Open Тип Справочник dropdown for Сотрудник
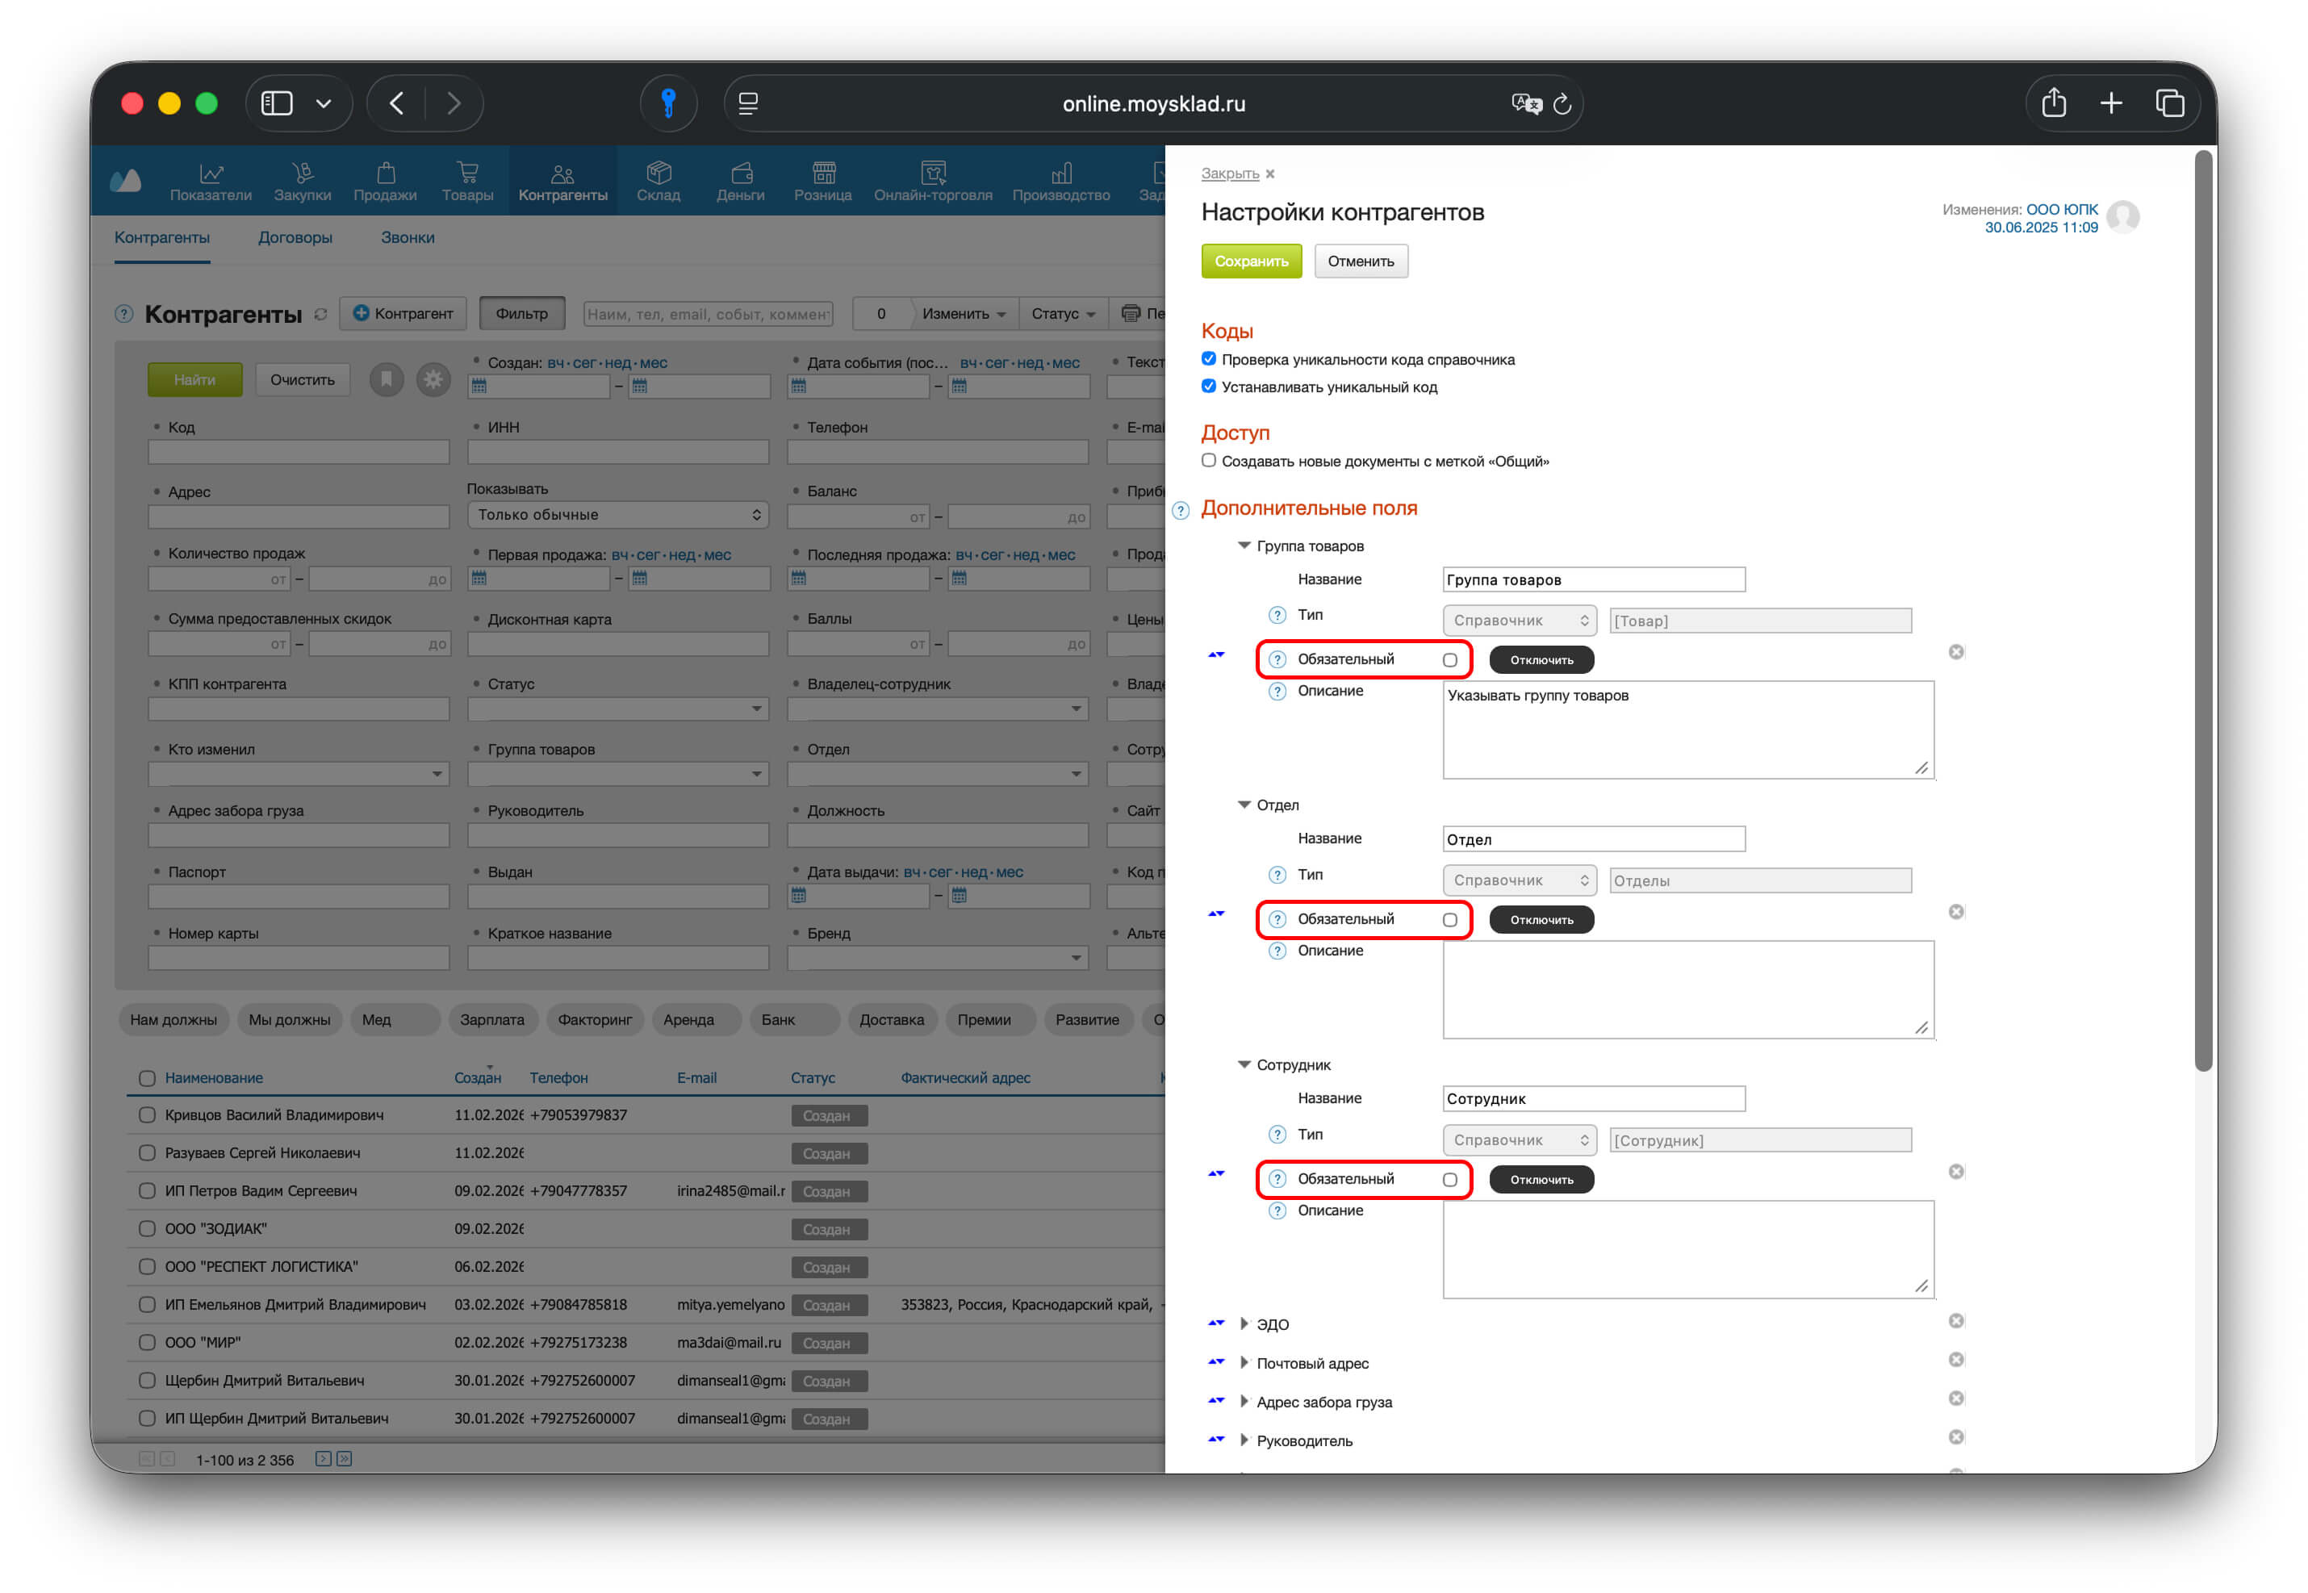Screen dimensions: 2308x1593 (x=1519, y=1139)
